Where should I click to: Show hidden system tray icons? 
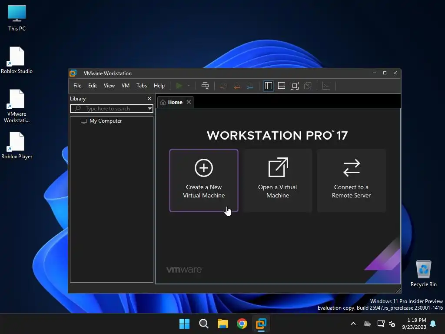353,324
